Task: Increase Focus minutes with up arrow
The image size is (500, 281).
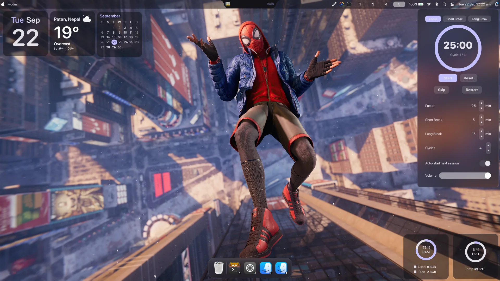Action: pos(481,103)
